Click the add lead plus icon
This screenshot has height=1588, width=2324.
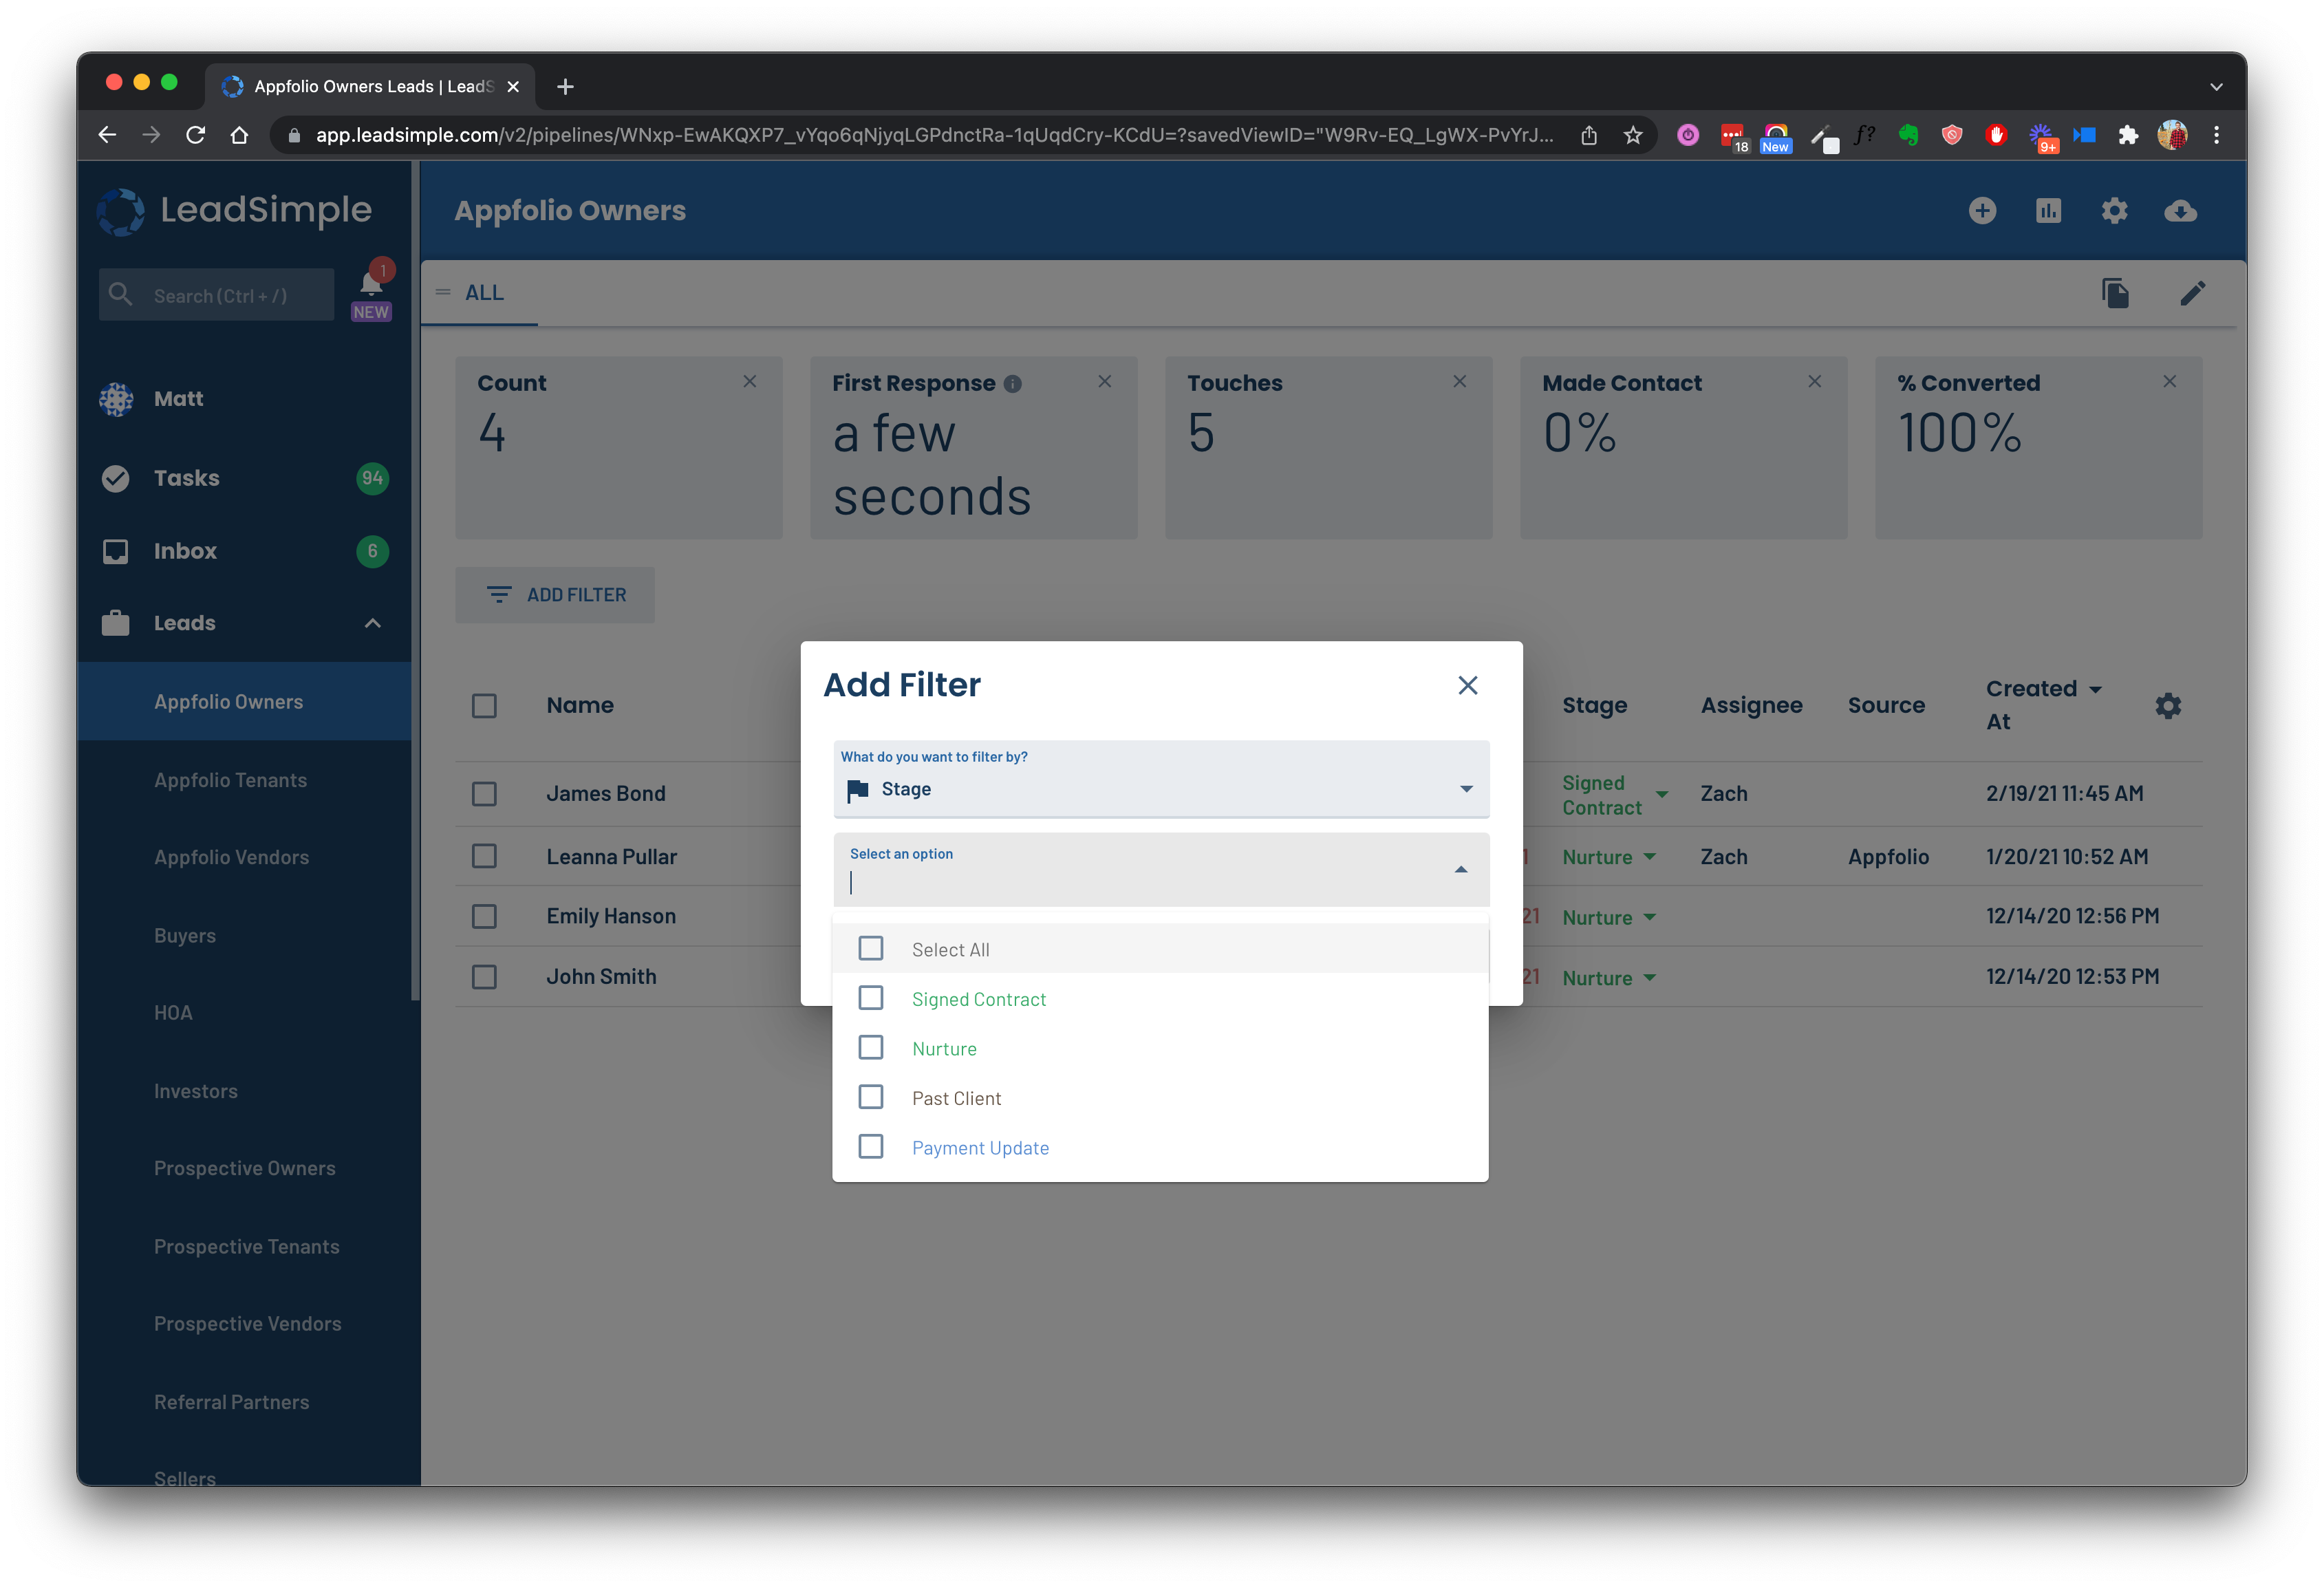point(1982,211)
